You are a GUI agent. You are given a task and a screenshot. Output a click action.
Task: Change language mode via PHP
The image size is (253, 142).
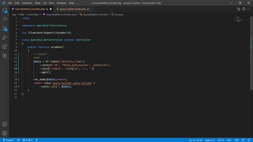coord(236,140)
